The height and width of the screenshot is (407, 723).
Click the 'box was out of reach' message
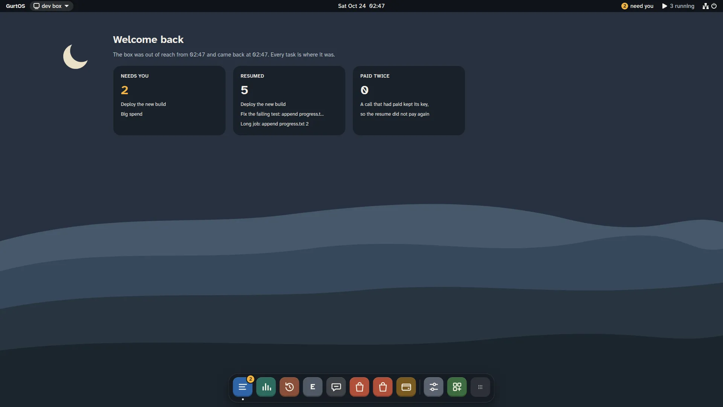point(224,55)
